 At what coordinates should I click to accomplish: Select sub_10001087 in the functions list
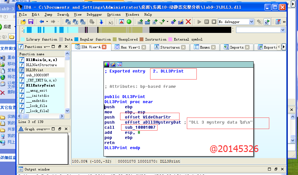[37, 75]
